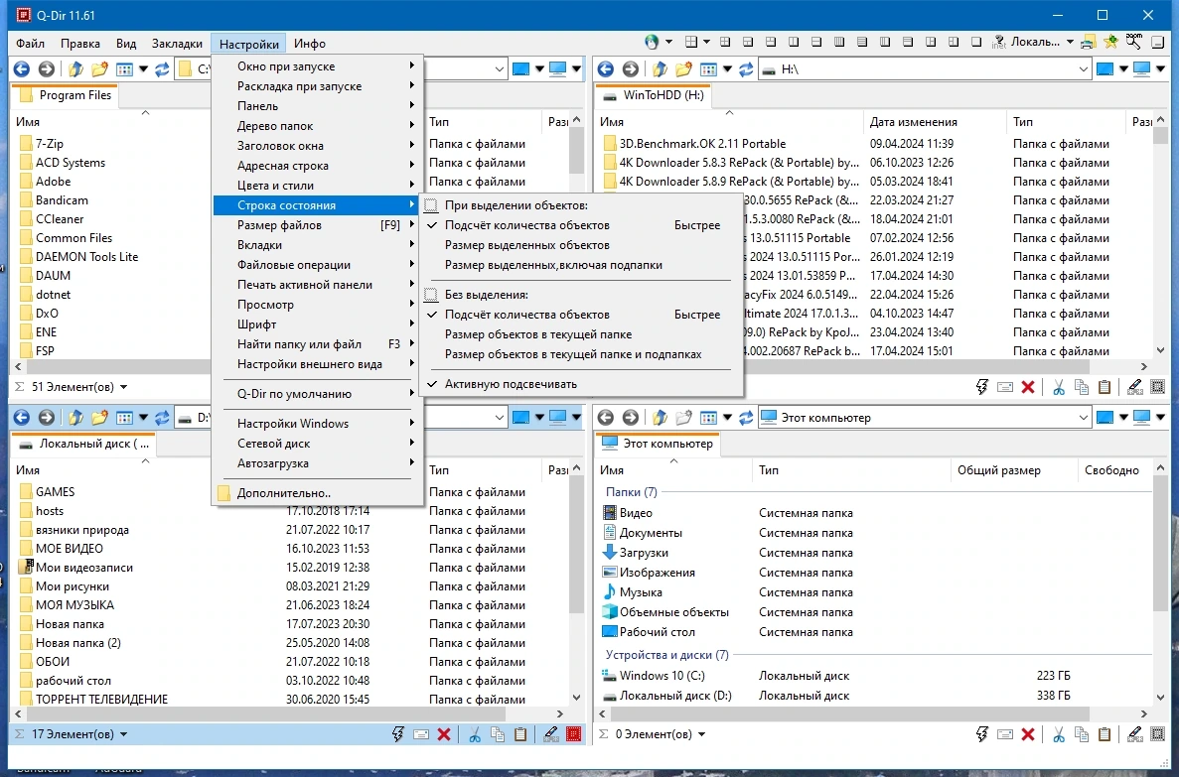1179x777 pixels.
Task: Go forward in the H:\ pane
Action: tap(630, 69)
